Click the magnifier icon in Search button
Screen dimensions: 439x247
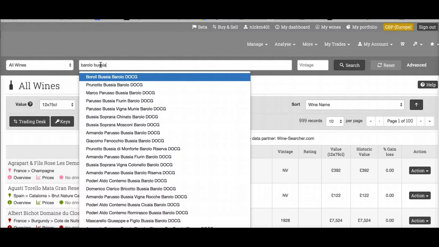tap(342, 65)
